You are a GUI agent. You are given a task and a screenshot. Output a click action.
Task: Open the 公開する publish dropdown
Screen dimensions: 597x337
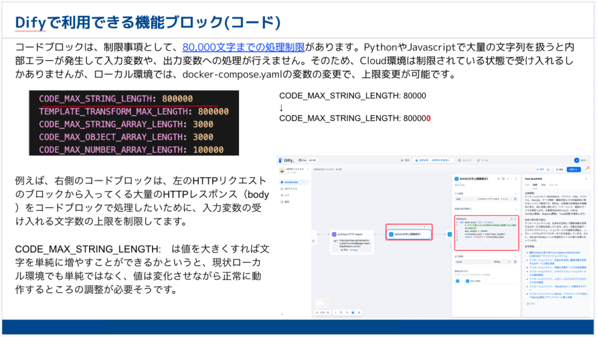click(574, 169)
